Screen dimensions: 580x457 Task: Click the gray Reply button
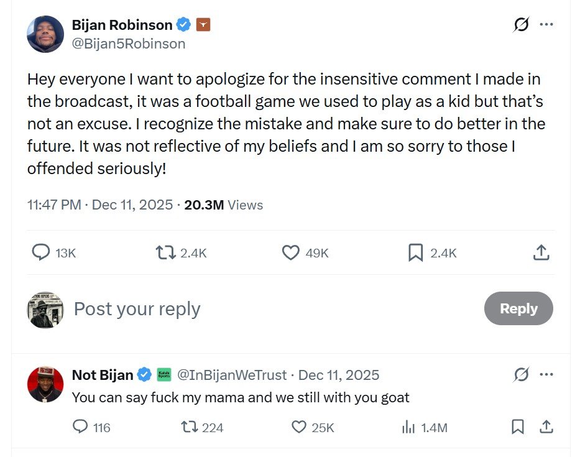(518, 308)
